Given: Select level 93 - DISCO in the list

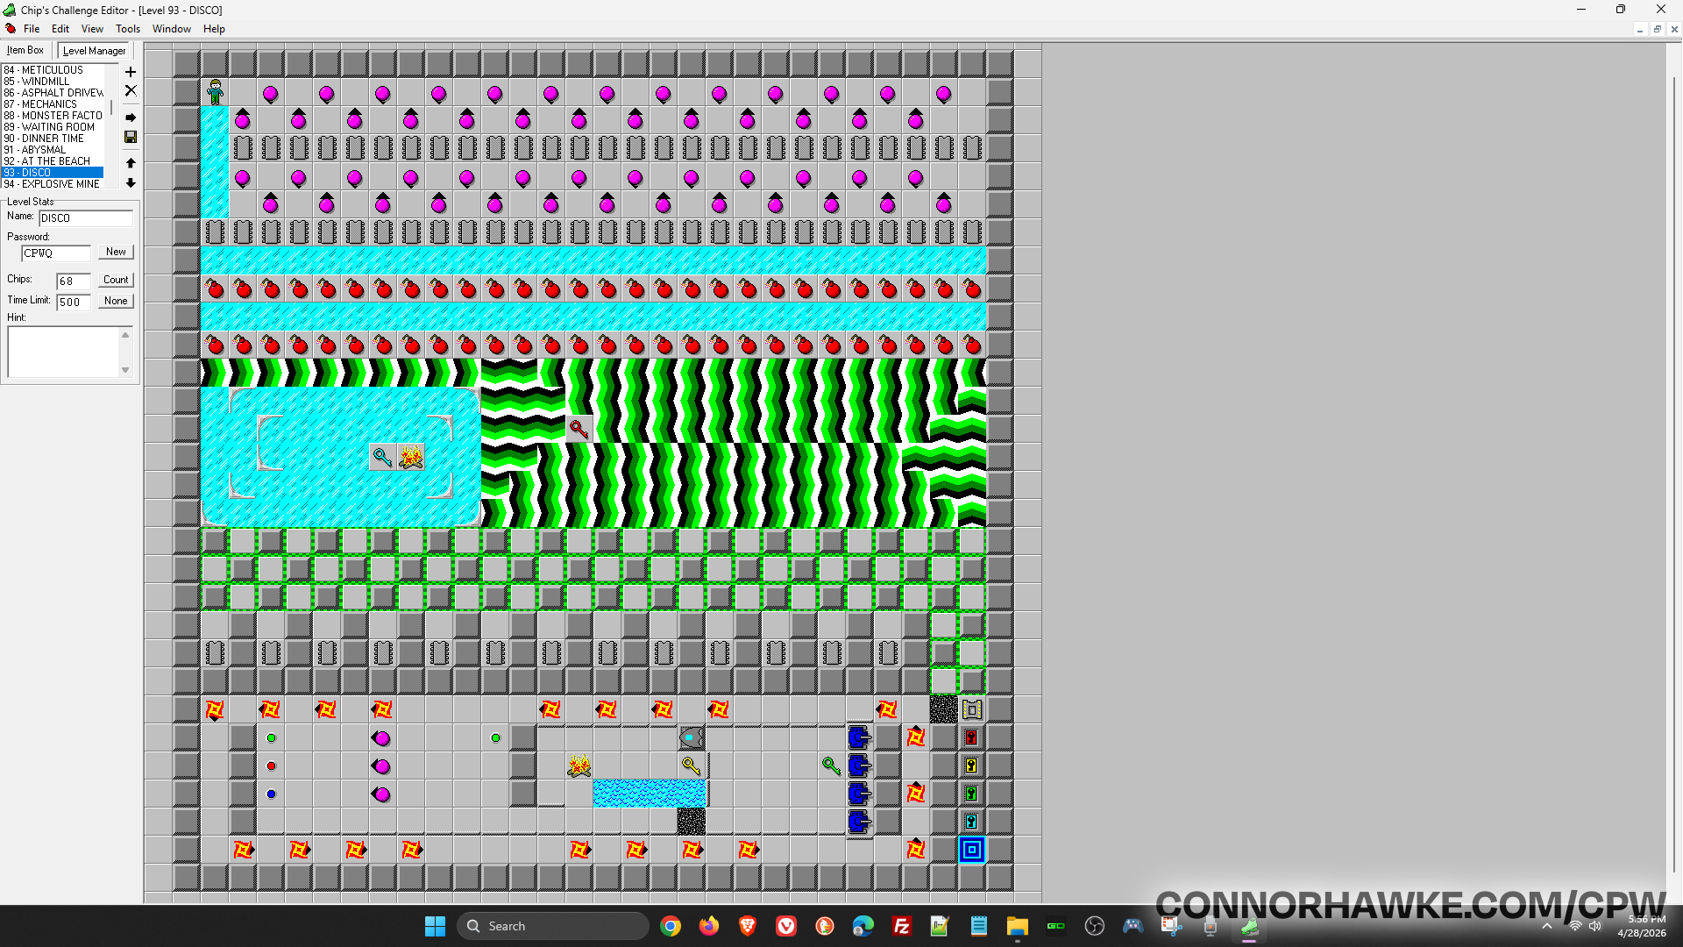Looking at the screenshot, I should pos(53,173).
